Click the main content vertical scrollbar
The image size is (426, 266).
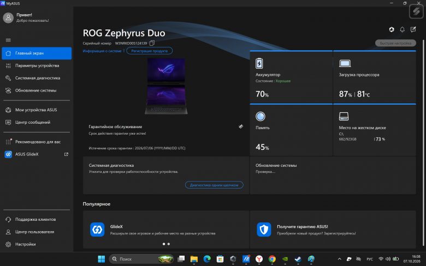(x=423, y=142)
